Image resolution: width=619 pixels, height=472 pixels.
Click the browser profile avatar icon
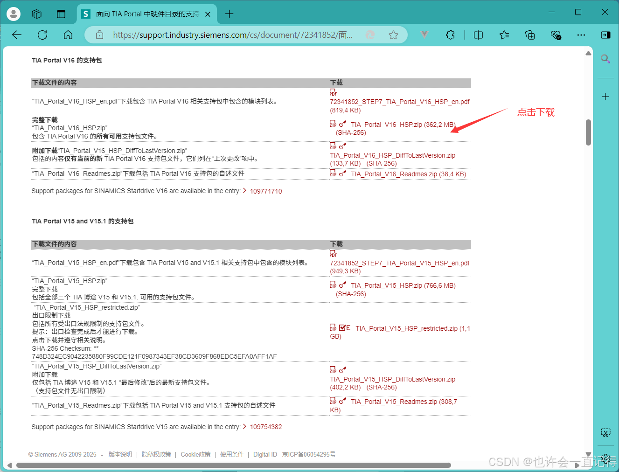pyautogui.click(x=14, y=14)
